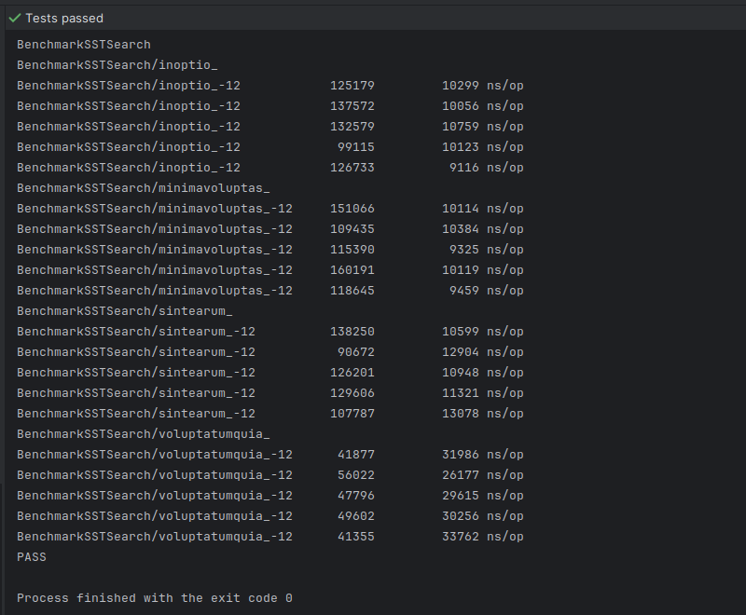Image resolution: width=746 pixels, height=615 pixels.
Task: Click the 33762 ns/op timing value
Action: click(483, 537)
